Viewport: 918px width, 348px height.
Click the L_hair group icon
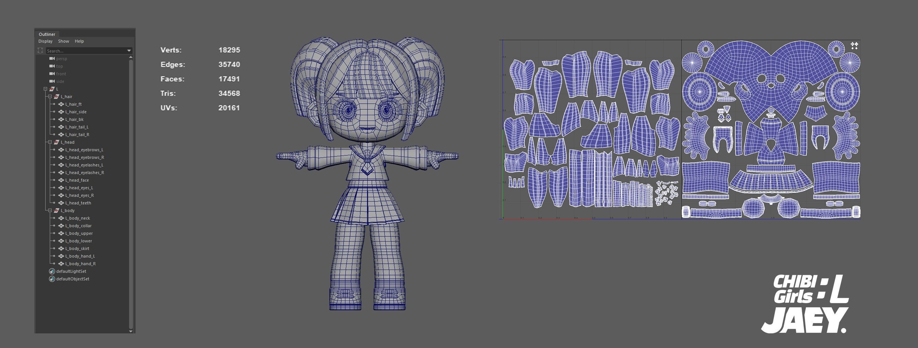(56, 97)
